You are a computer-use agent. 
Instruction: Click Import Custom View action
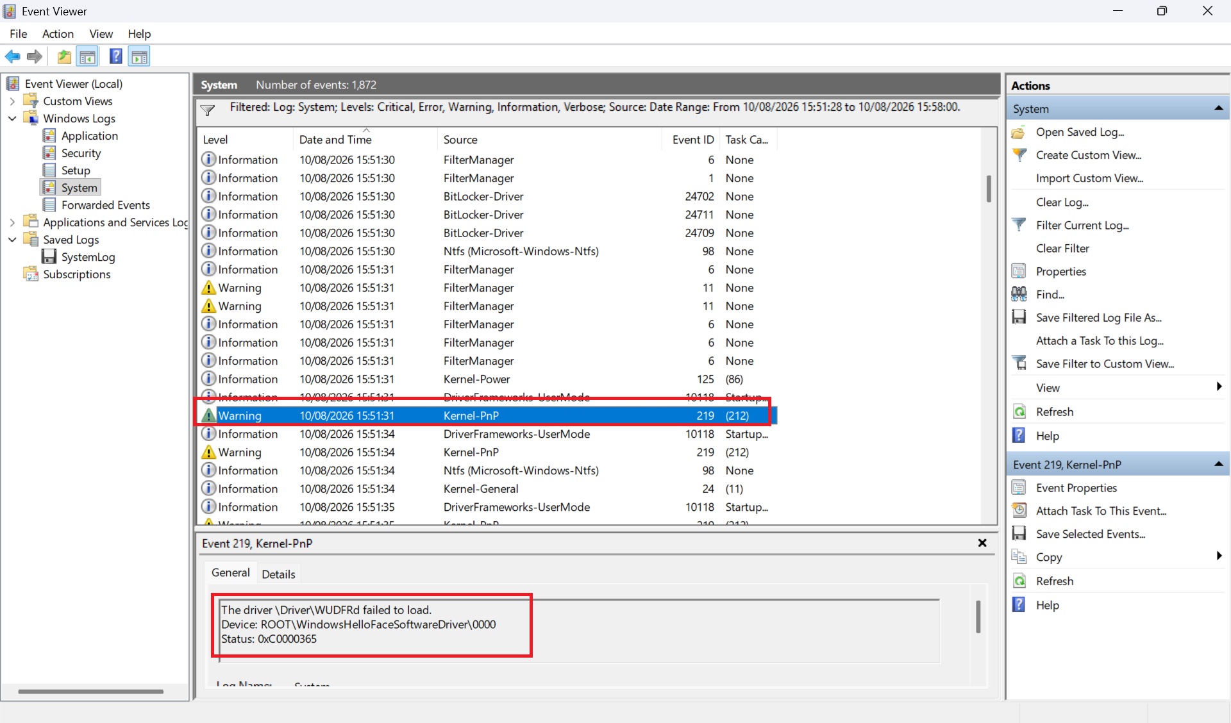pyautogui.click(x=1089, y=178)
